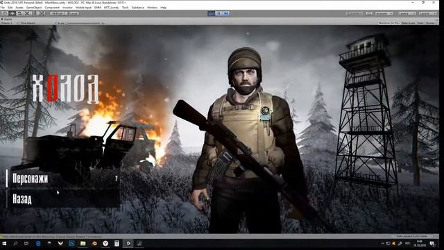Open the Windows Start menu

(5, 244)
